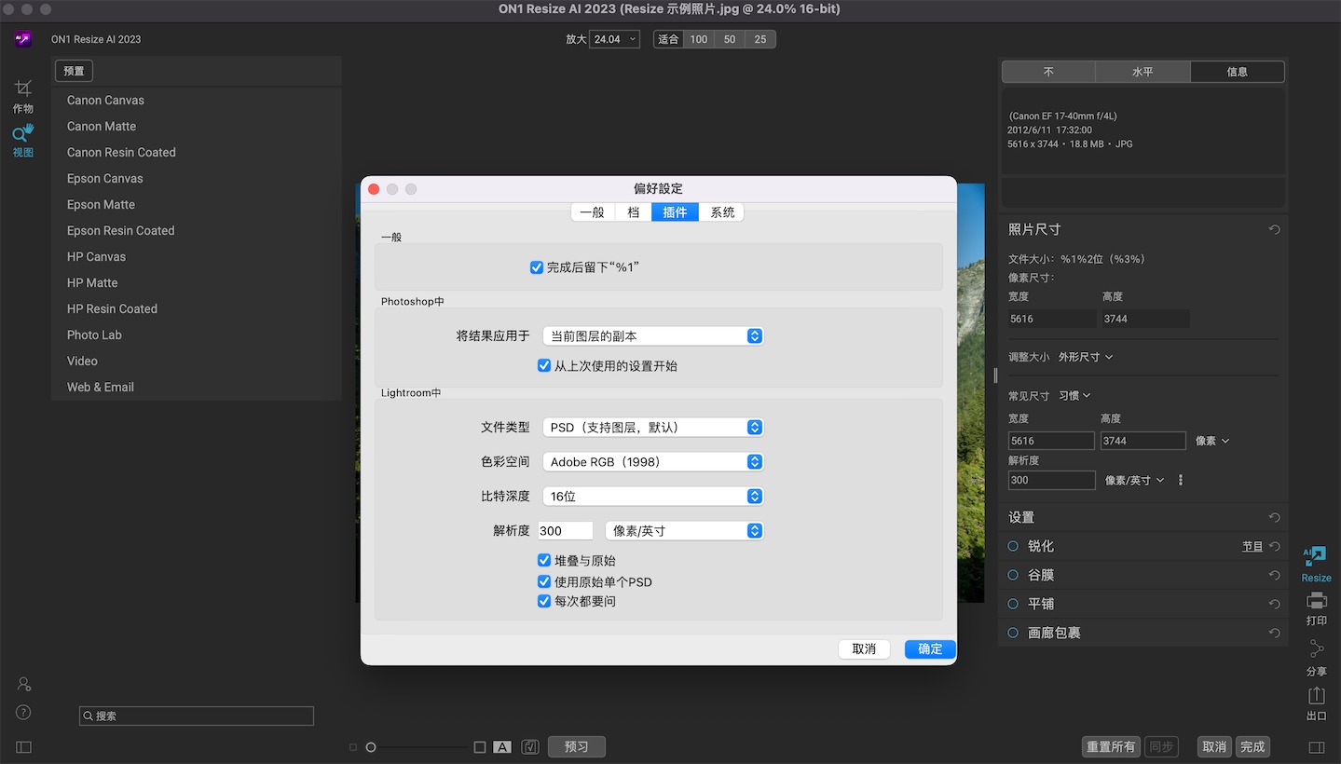Enable the 锐化 setting circle toggle
Screen dimensions: 1341x764
tap(1013, 547)
